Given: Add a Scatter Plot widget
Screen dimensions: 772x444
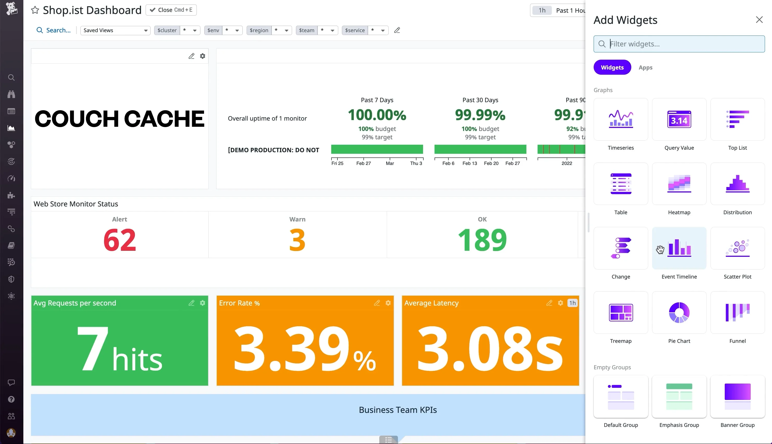Looking at the screenshot, I should pos(737,248).
